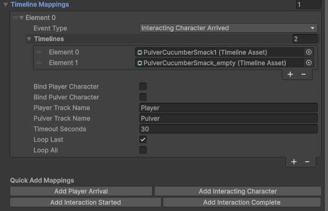This screenshot has height=211, width=328.
Task: Grab the drag handle of mapping Element 0
Action: point(15,17)
